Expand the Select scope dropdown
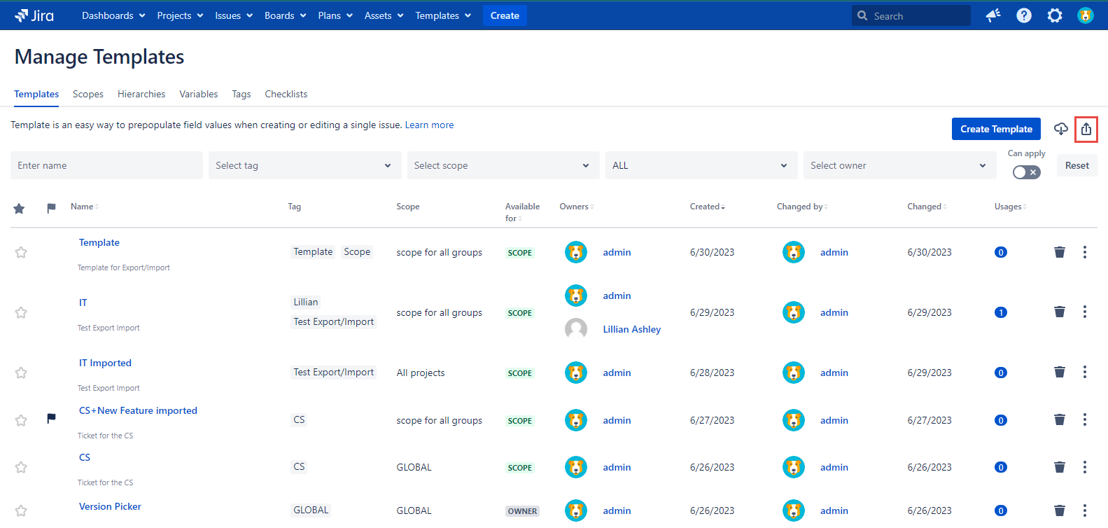 [x=503, y=165]
